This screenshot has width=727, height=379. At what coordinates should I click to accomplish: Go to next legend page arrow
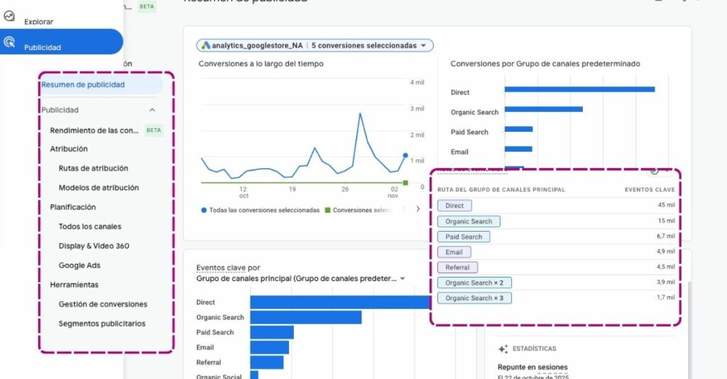(417, 209)
